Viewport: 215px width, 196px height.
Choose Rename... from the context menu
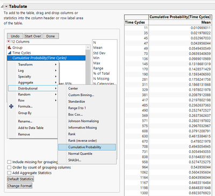coord(25,121)
